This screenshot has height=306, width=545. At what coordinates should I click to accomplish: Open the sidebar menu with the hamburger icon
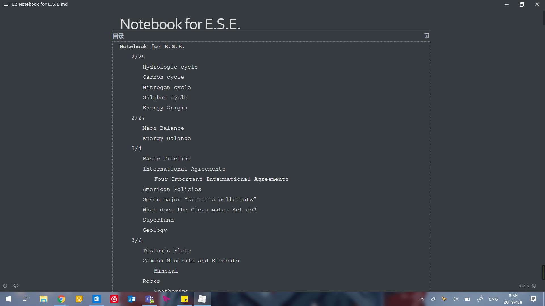click(6, 4)
